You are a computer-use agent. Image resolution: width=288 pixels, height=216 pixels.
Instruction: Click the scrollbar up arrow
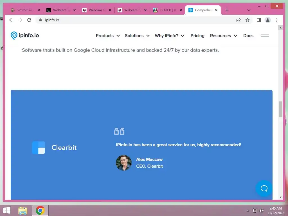(280, 28)
